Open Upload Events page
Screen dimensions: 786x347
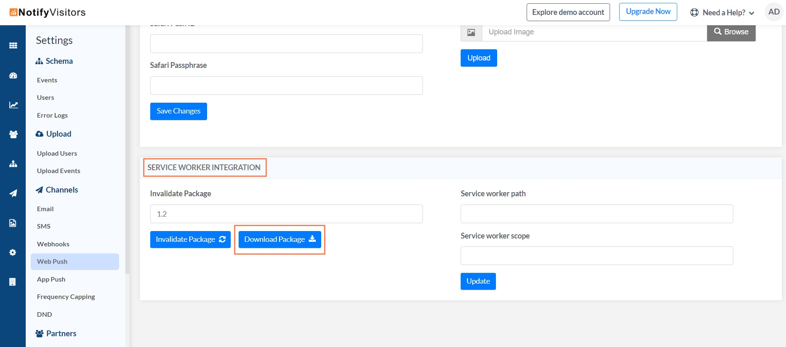[x=59, y=171]
